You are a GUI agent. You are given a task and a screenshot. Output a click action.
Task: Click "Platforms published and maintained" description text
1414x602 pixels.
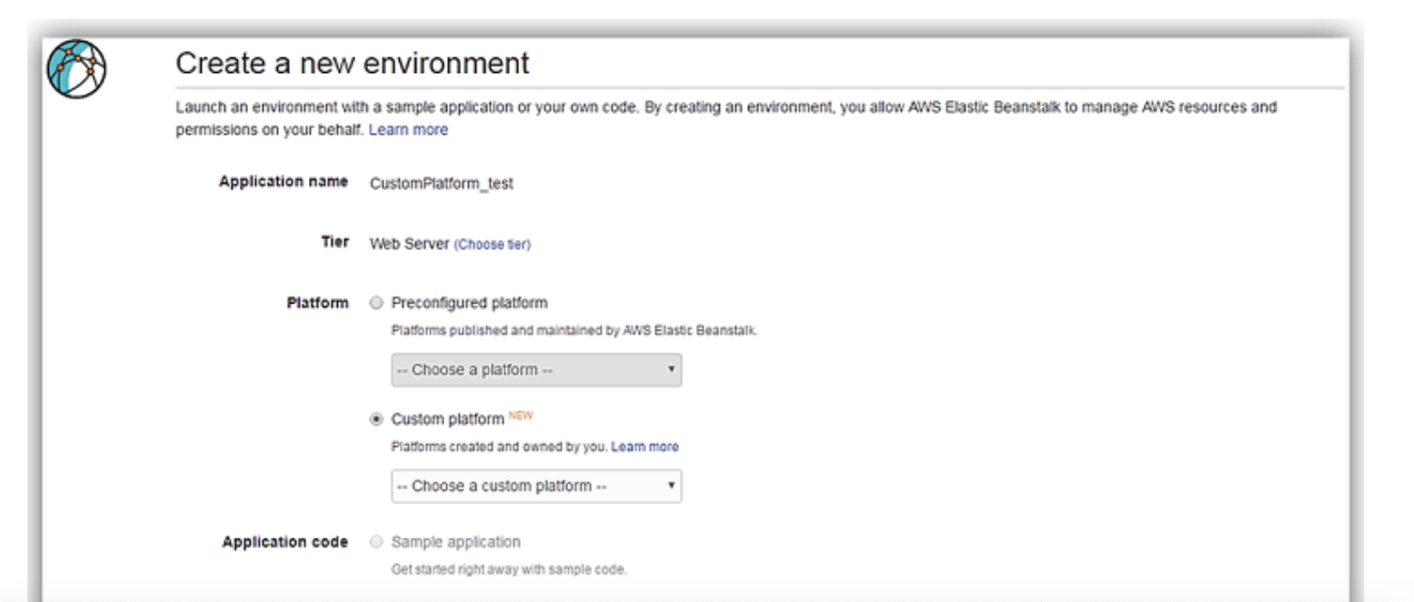574,330
